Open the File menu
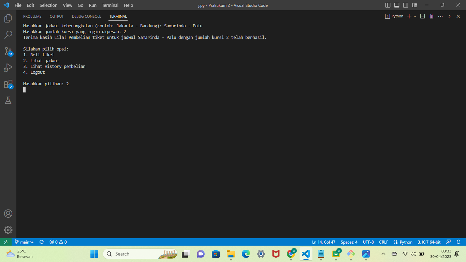466x262 pixels. (x=18, y=5)
